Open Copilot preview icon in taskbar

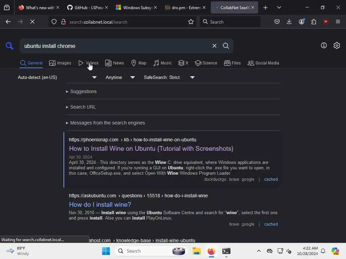[x=335, y=251]
